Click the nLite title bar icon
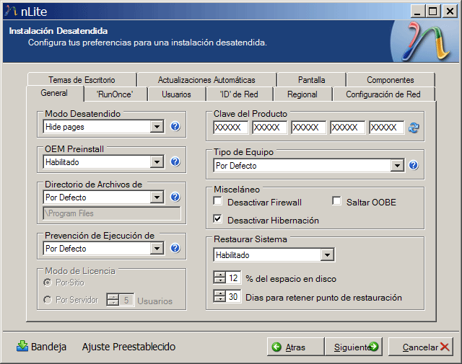Screen dimensions: 462x364 (x=12, y=12)
